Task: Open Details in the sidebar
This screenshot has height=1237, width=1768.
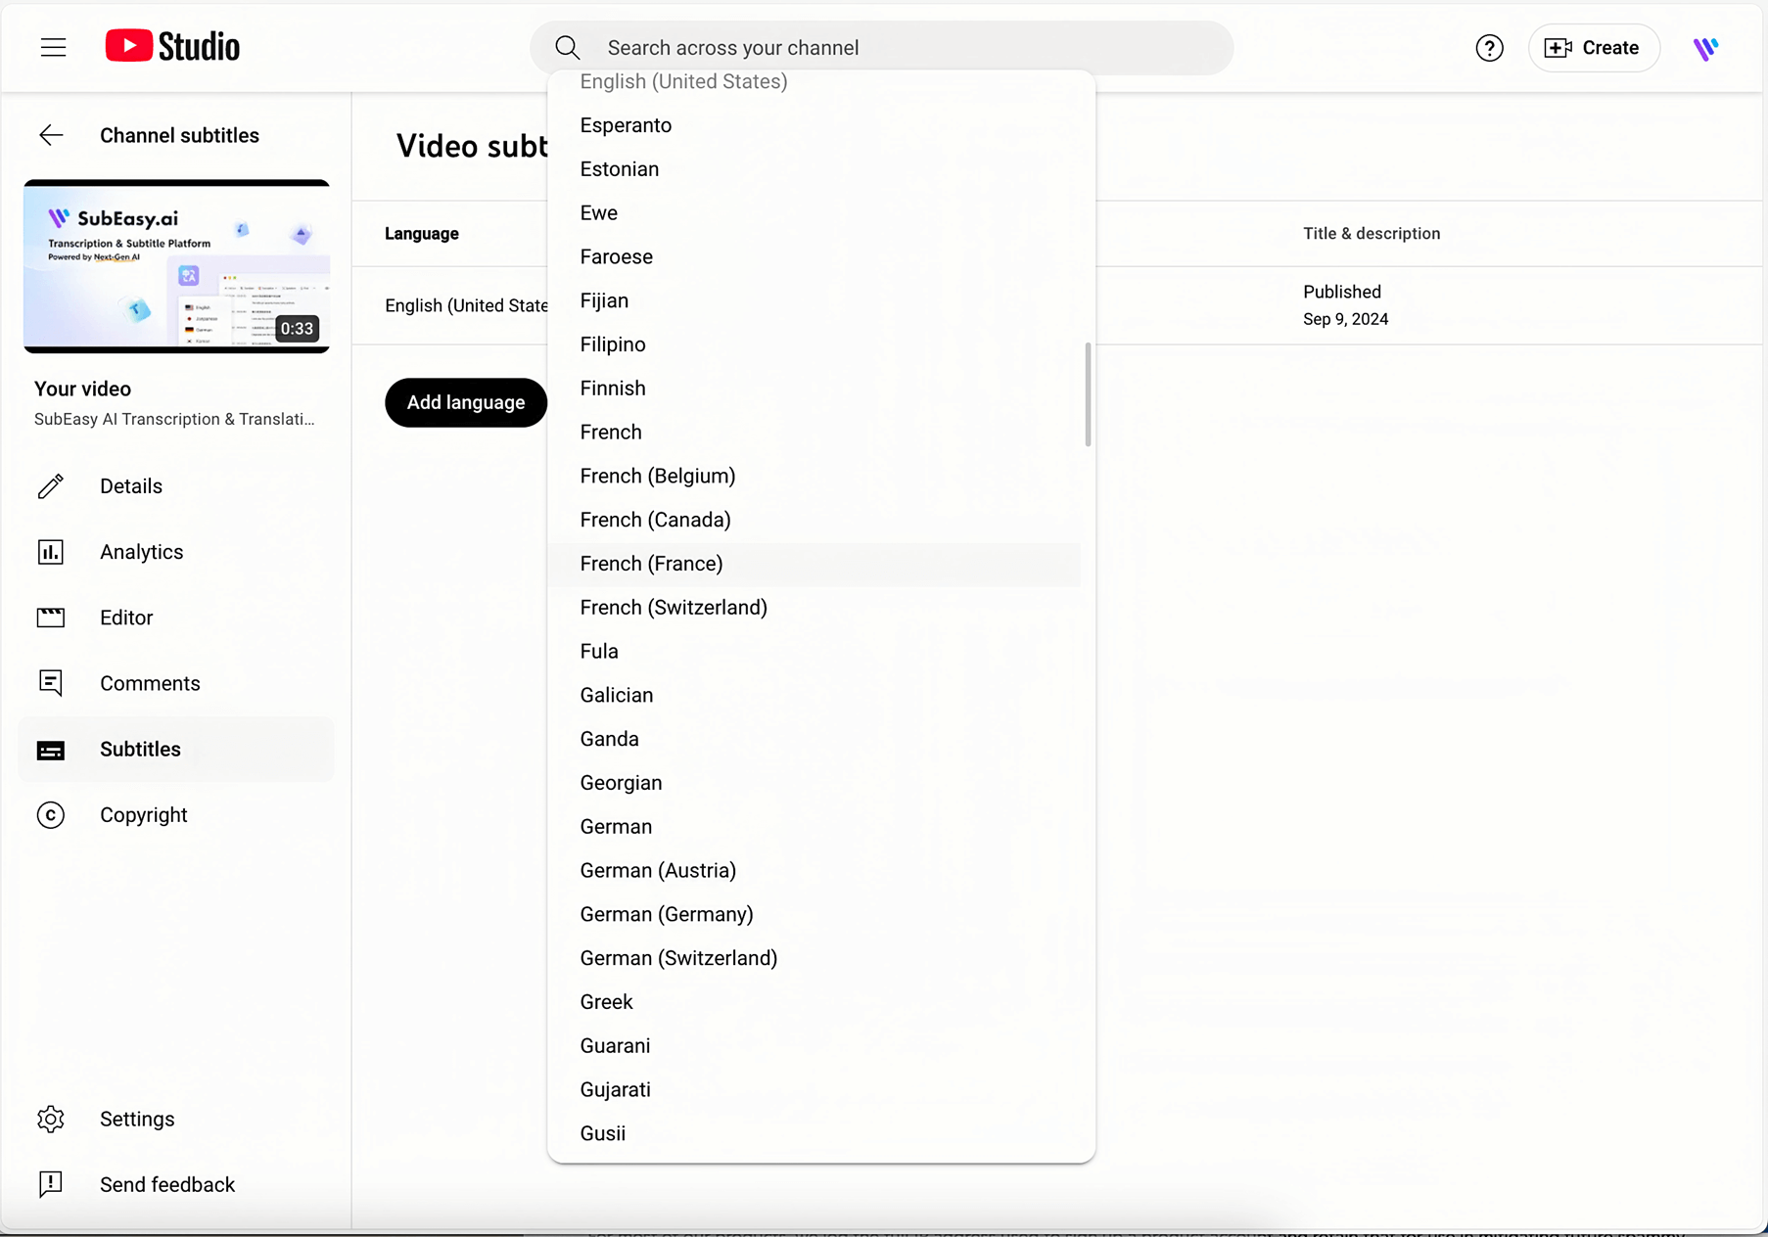Action: point(176,486)
